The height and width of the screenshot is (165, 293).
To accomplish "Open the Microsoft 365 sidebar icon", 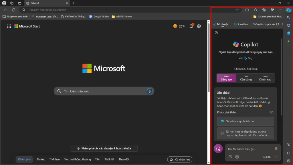I will point(289,25).
